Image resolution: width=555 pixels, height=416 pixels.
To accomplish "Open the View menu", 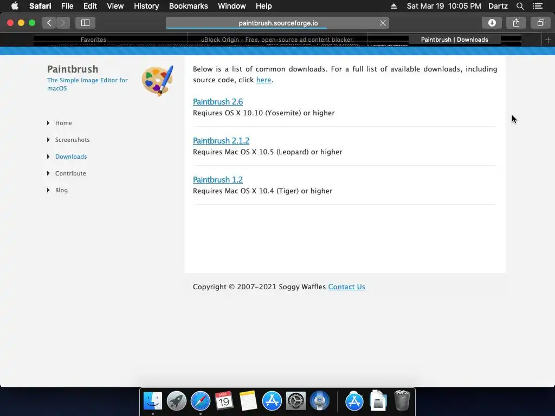I will pyautogui.click(x=115, y=6).
